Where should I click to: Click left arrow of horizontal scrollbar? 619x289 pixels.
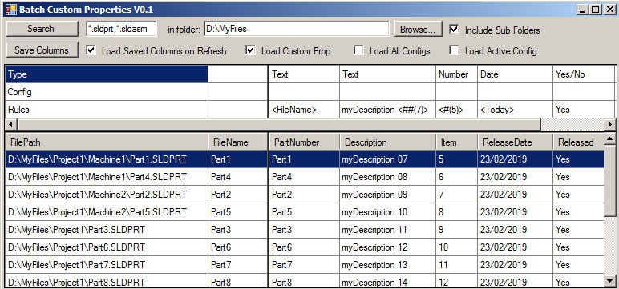pyautogui.click(x=10, y=125)
